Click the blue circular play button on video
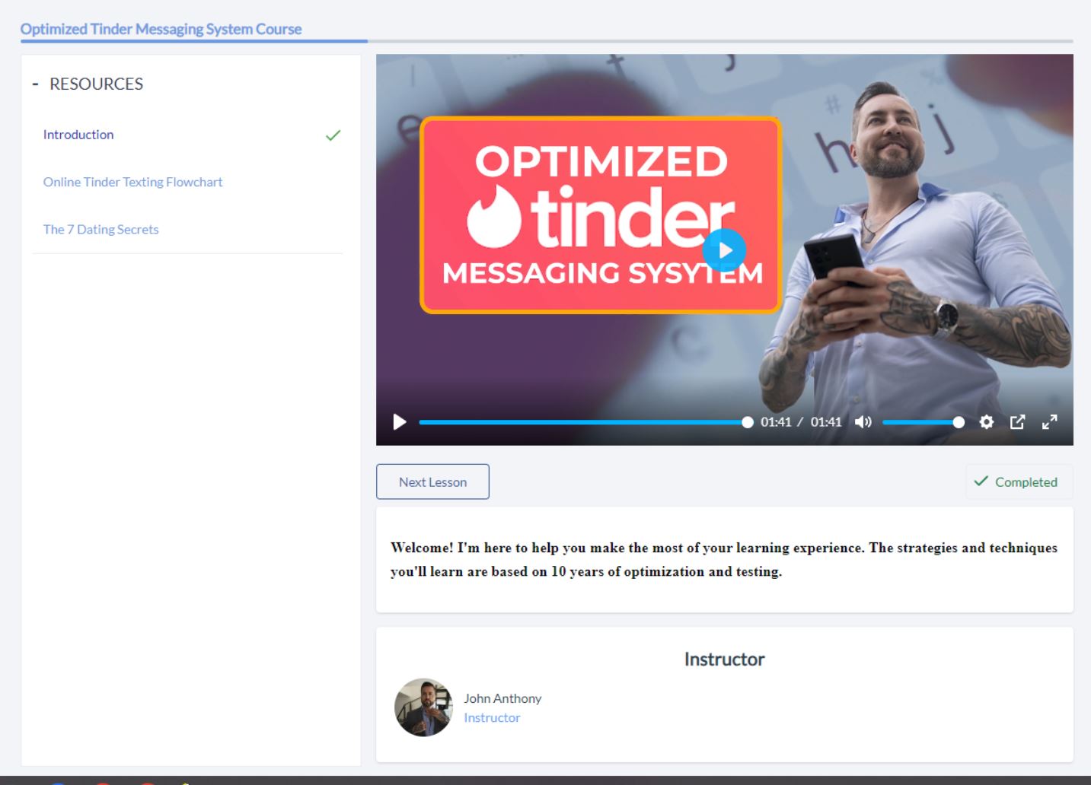 [724, 250]
